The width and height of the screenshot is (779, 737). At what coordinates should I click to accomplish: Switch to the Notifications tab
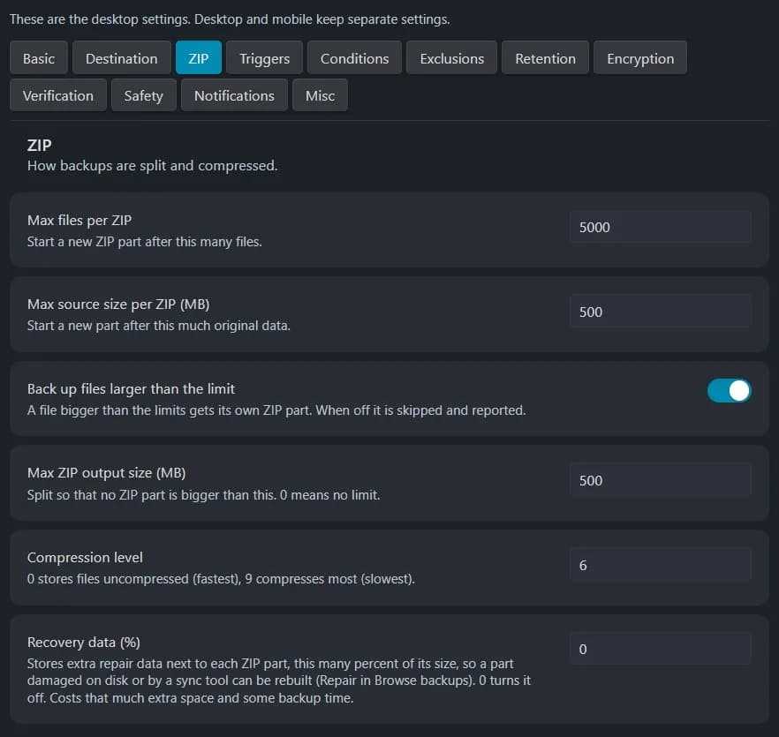click(234, 95)
